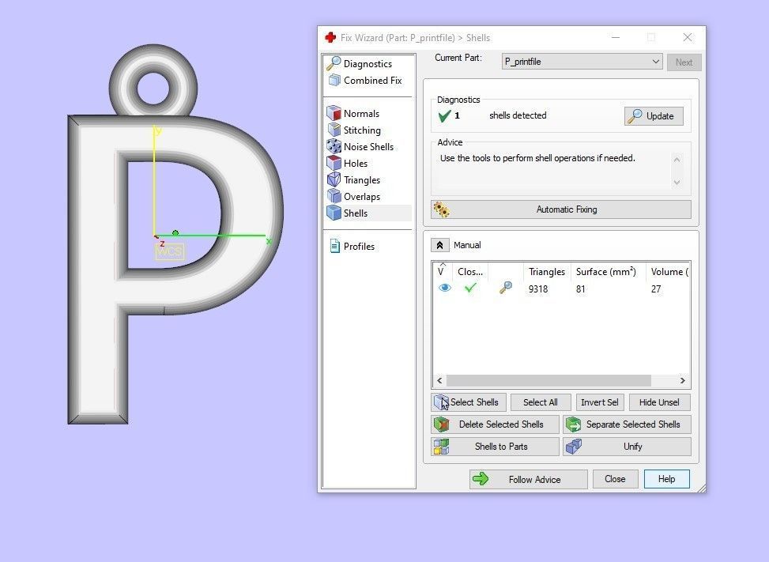Click the Volume column header

pos(669,272)
